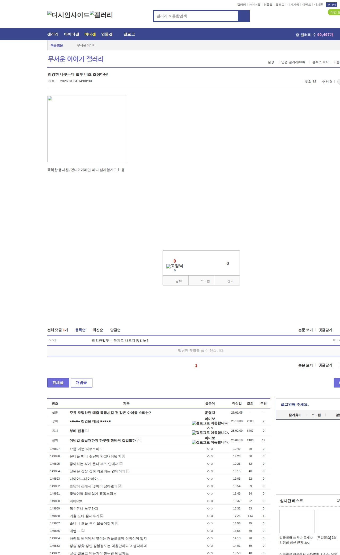Click the search button beside the search box

tap(243, 16)
